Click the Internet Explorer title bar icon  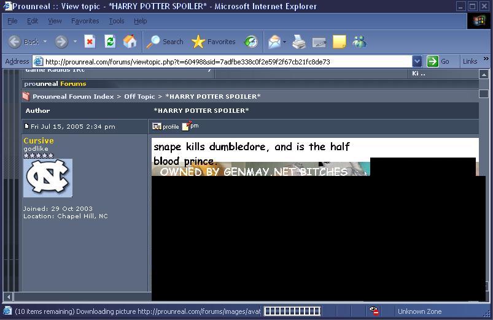[8, 6]
